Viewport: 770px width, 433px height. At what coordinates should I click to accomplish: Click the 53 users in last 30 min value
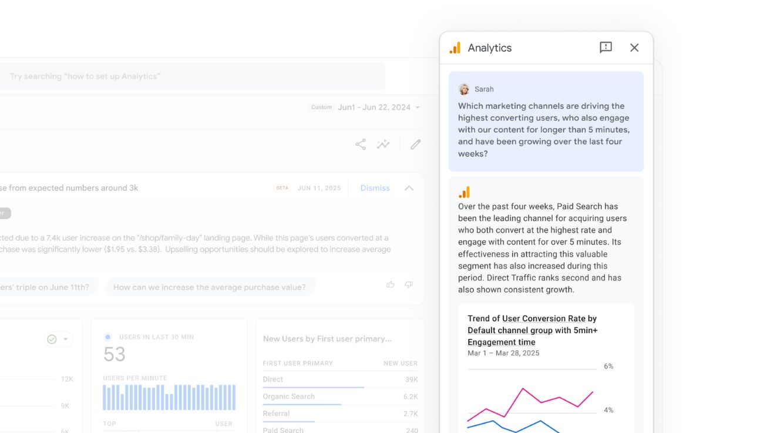pyautogui.click(x=115, y=354)
